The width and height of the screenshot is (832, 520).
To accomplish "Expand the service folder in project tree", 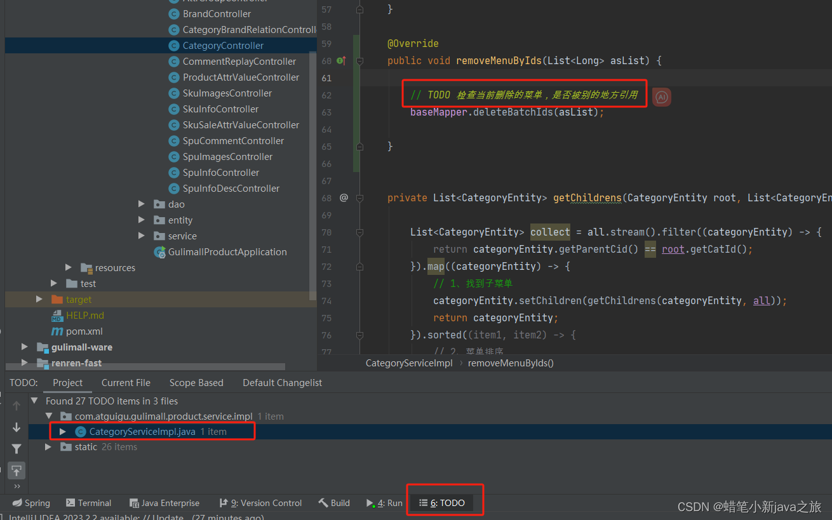I will pyautogui.click(x=142, y=236).
